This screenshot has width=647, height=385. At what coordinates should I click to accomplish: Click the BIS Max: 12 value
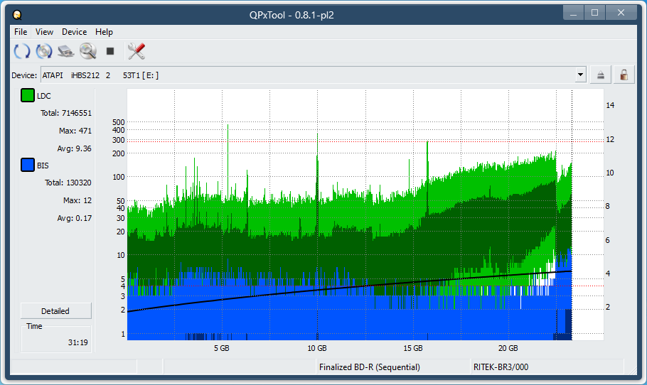(77, 200)
